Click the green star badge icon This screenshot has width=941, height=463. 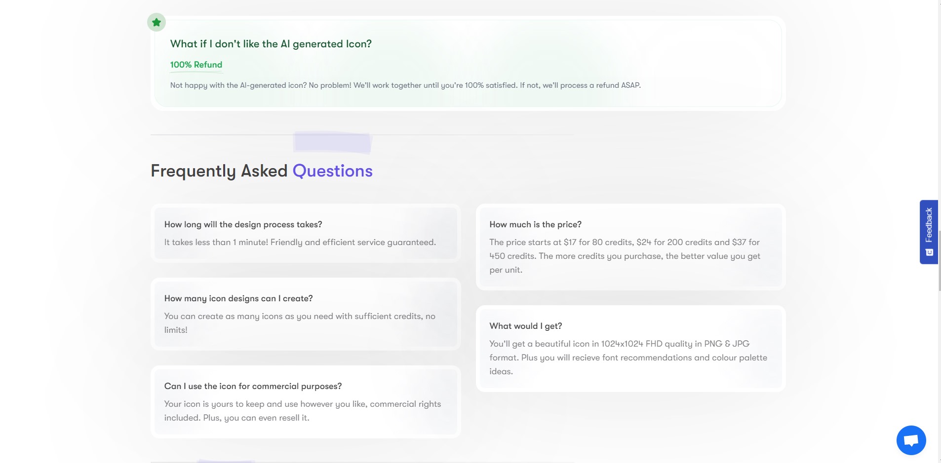click(157, 22)
